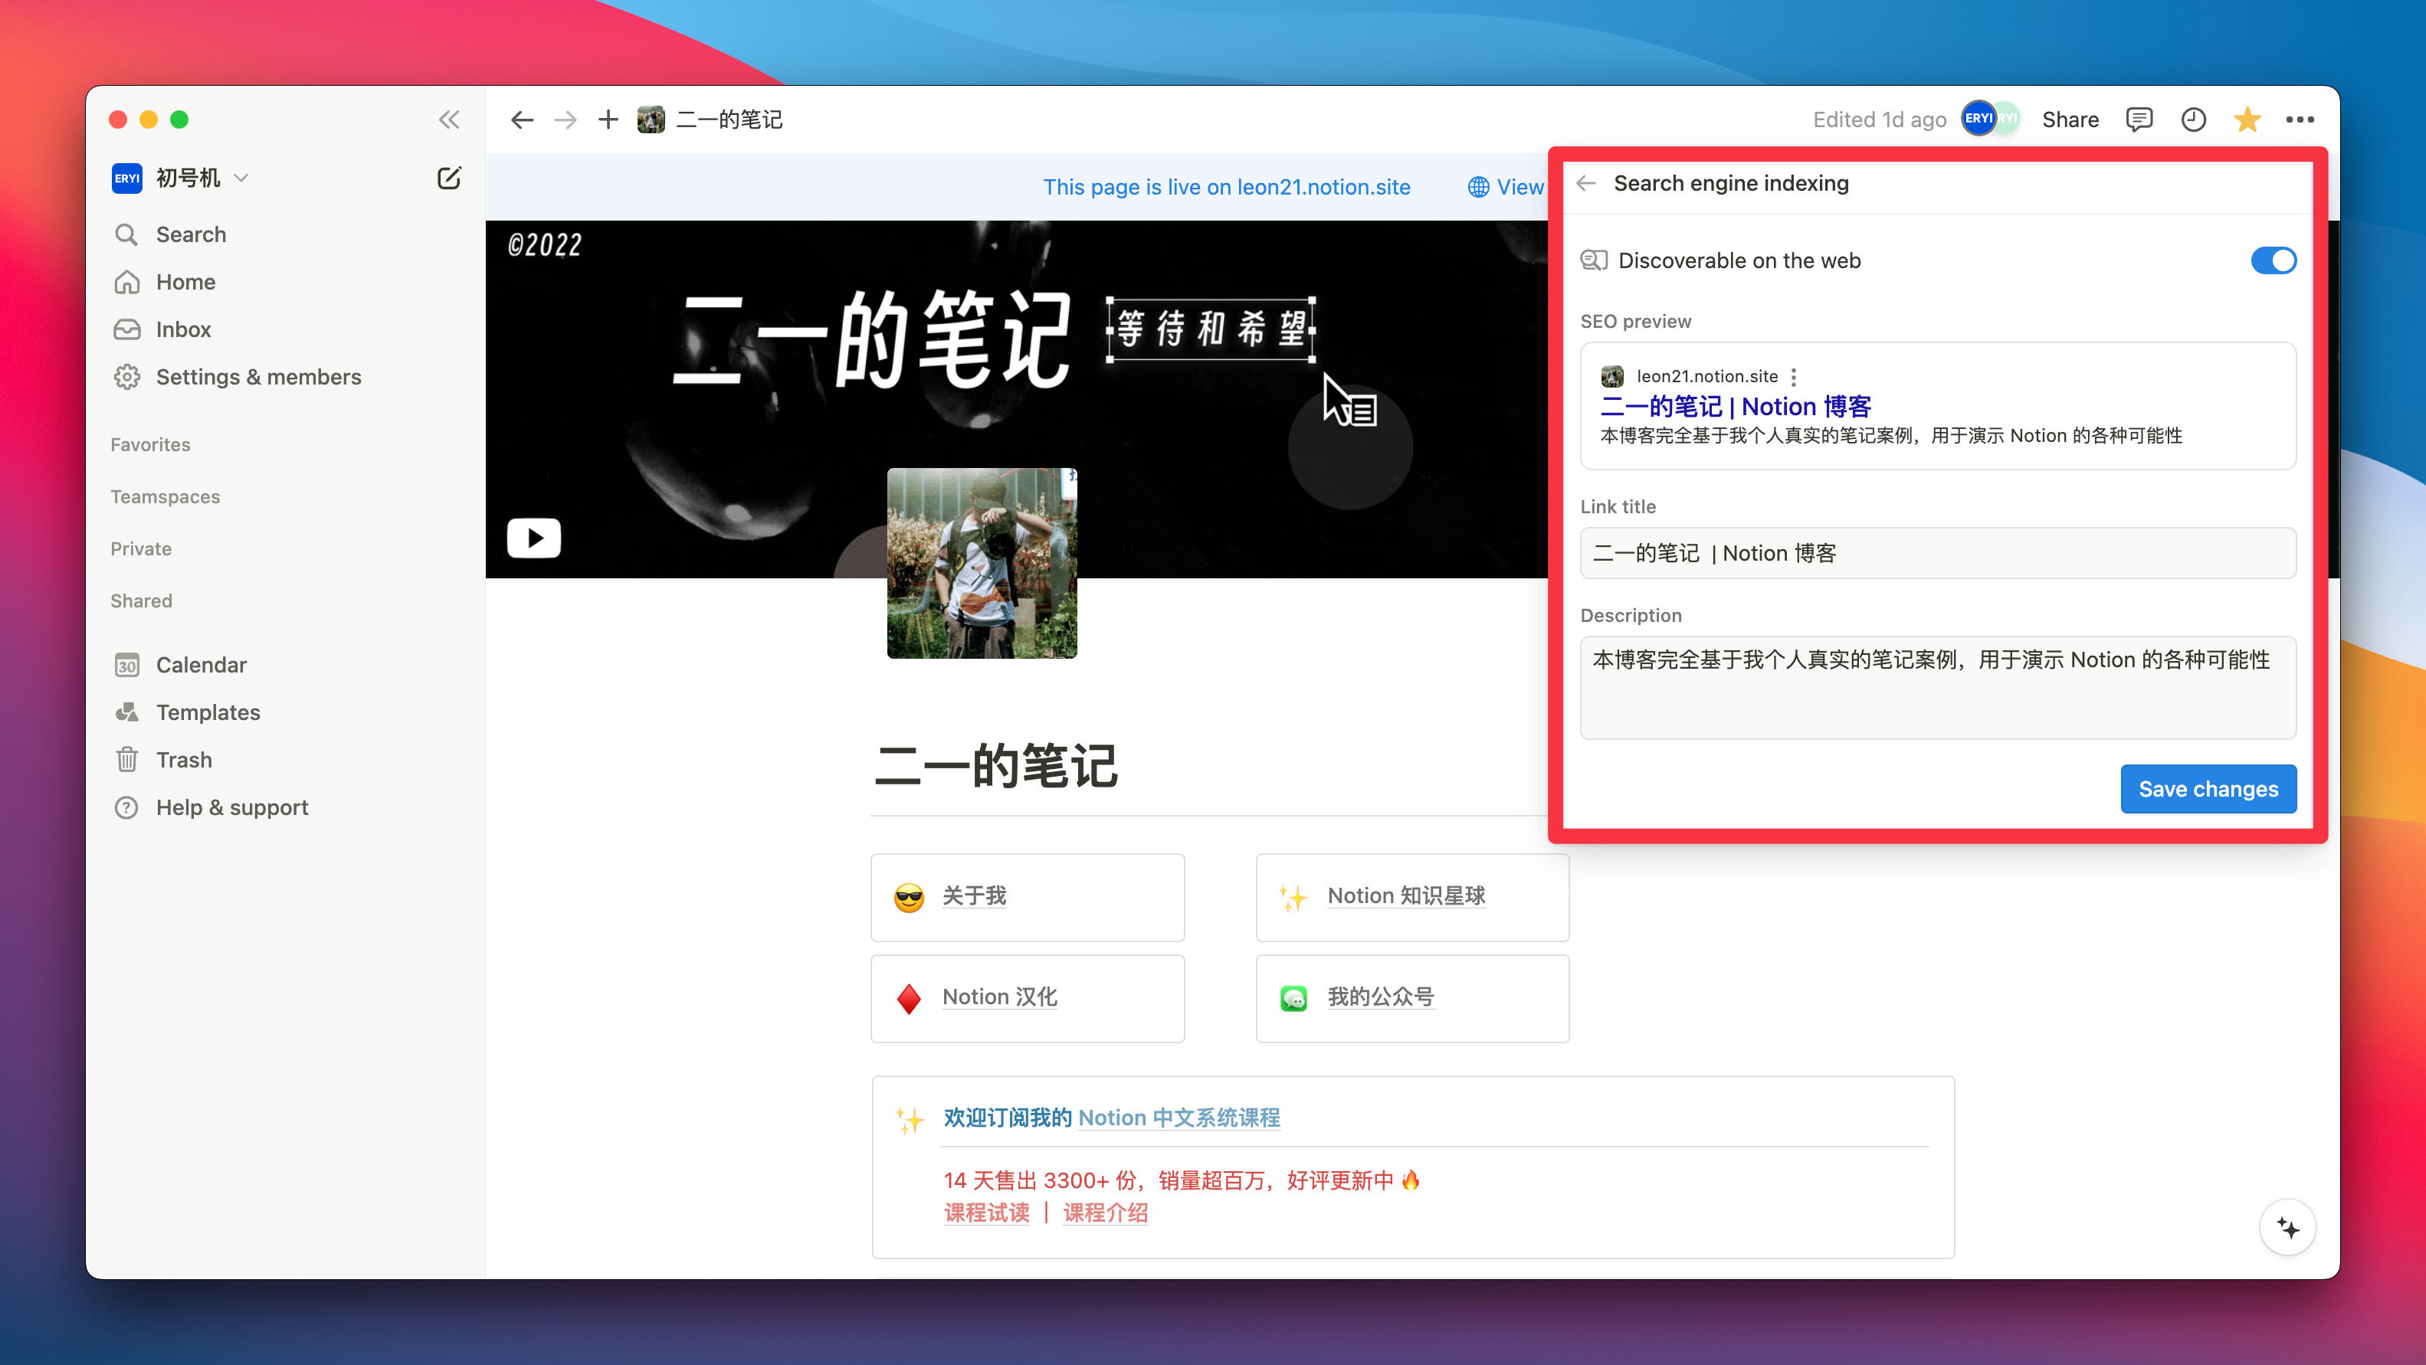2426x1365 pixels.
Task: Add a new tab with the plus icon
Action: 608,119
